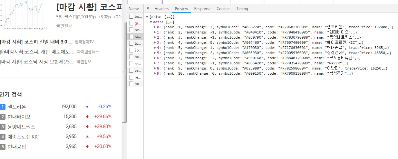Screen dimensions: 398x159
Task: Click the rank 3 badge beside 동양네트웍스
Action: click(x=3, y=126)
